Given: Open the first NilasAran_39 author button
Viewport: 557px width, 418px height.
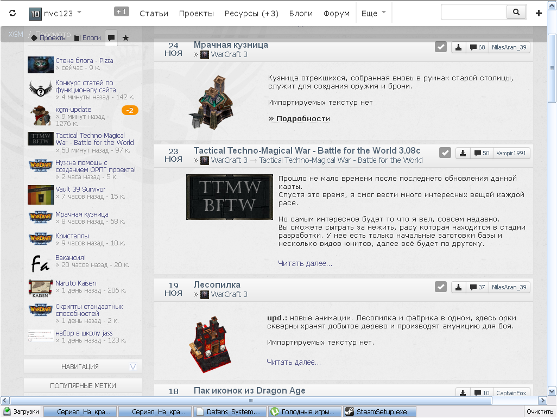Looking at the screenshot, I should click(509, 47).
